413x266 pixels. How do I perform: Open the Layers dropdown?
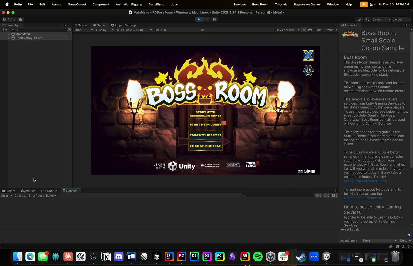coord(381,19)
